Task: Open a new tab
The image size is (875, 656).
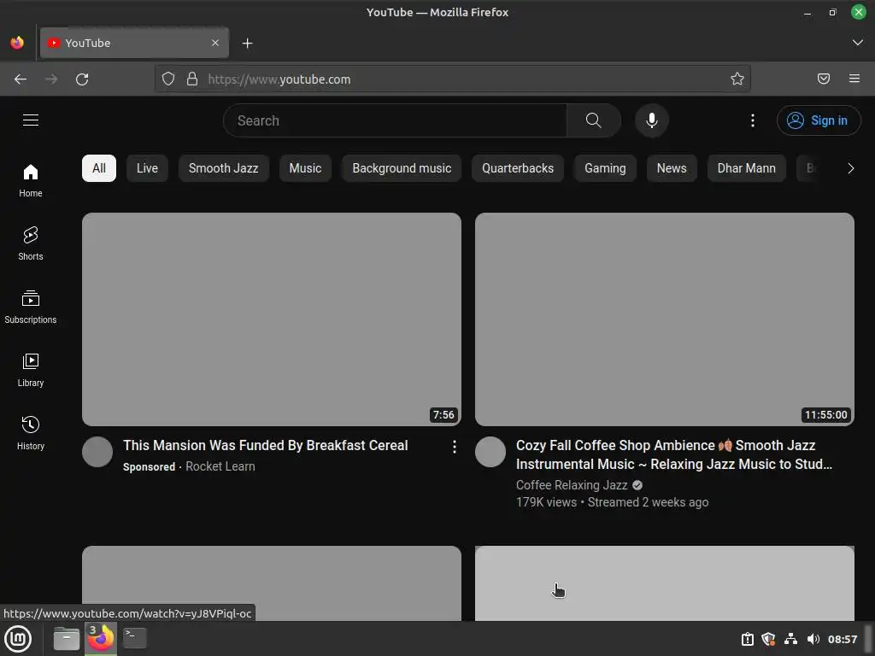Action: [x=247, y=43]
